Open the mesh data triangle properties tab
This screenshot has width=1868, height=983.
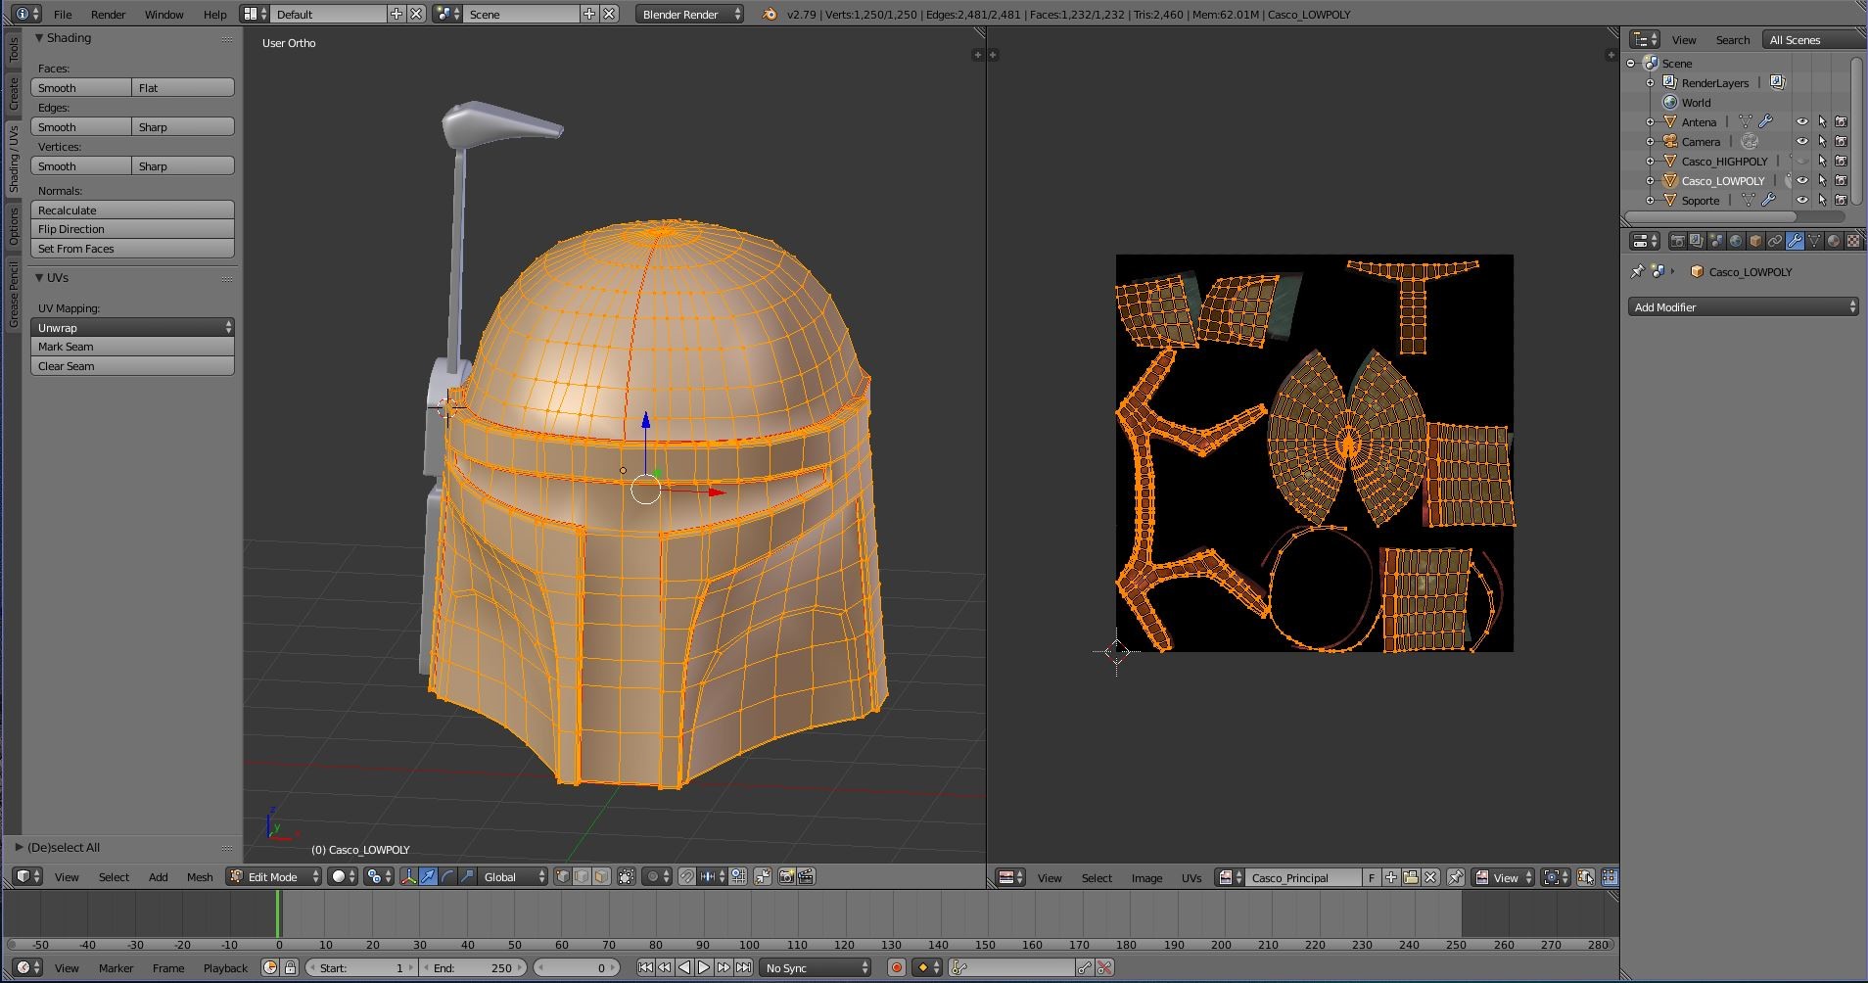click(x=1814, y=241)
